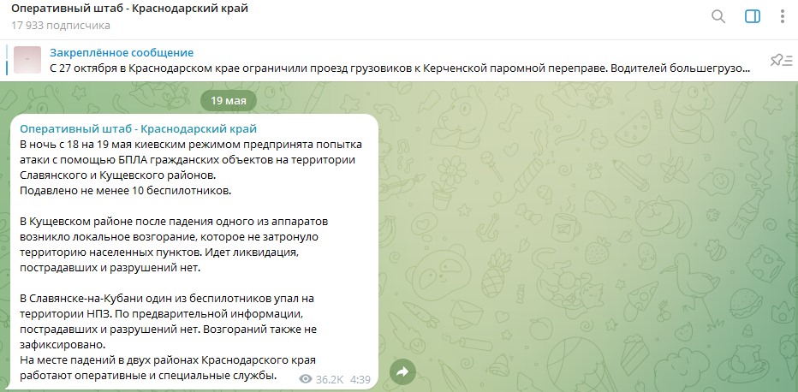
Task: Click the message time 4:39
Action: coord(360,379)
